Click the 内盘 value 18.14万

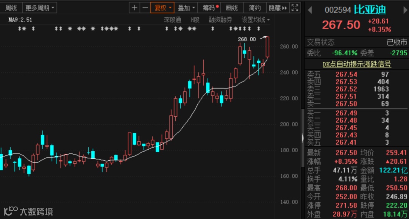pos(395,214)
